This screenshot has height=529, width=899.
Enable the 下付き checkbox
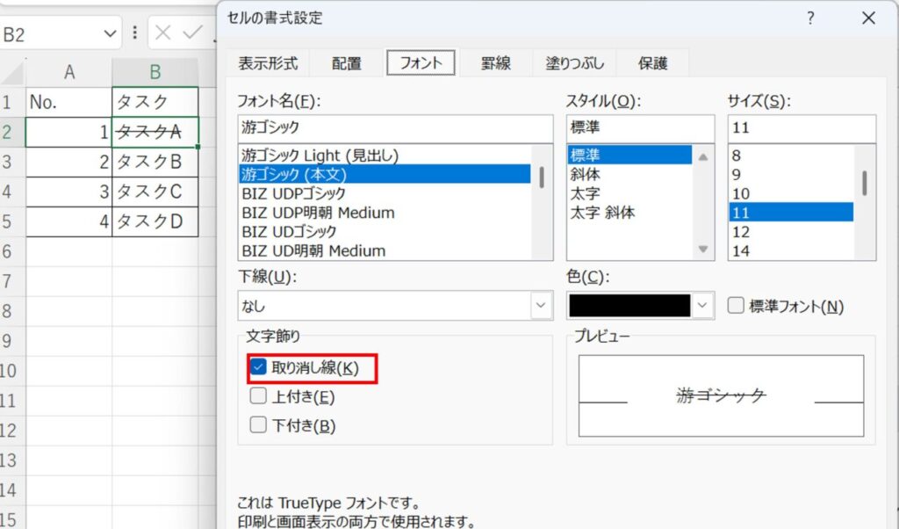coord(258,424)
